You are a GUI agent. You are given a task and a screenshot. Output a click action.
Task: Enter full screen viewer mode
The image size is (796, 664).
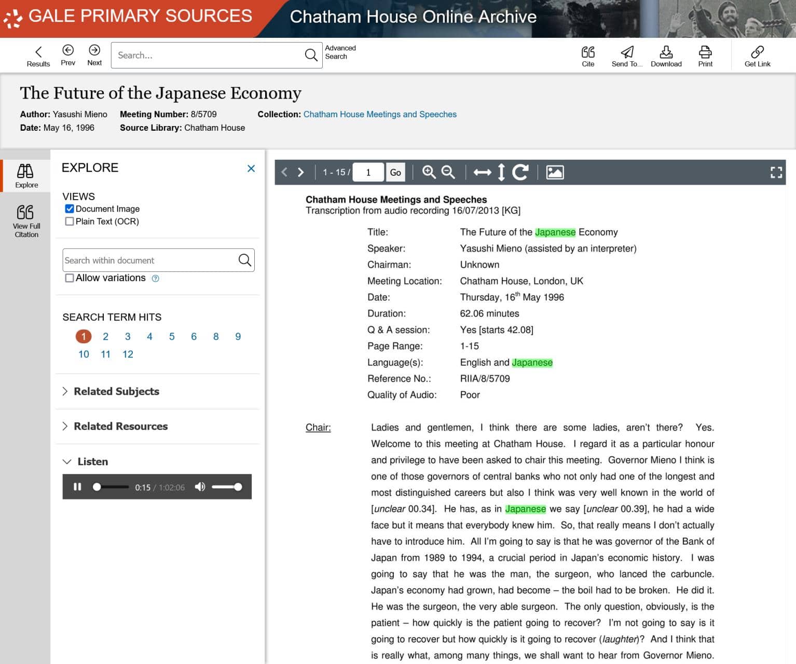click(776, 172)
